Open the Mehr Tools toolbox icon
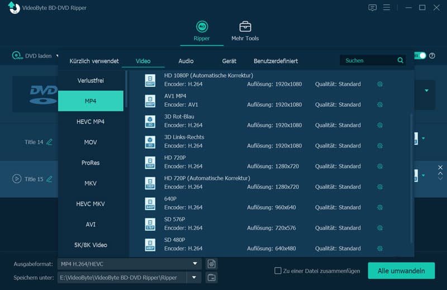 pyautogui.click(x=245, y=27)
